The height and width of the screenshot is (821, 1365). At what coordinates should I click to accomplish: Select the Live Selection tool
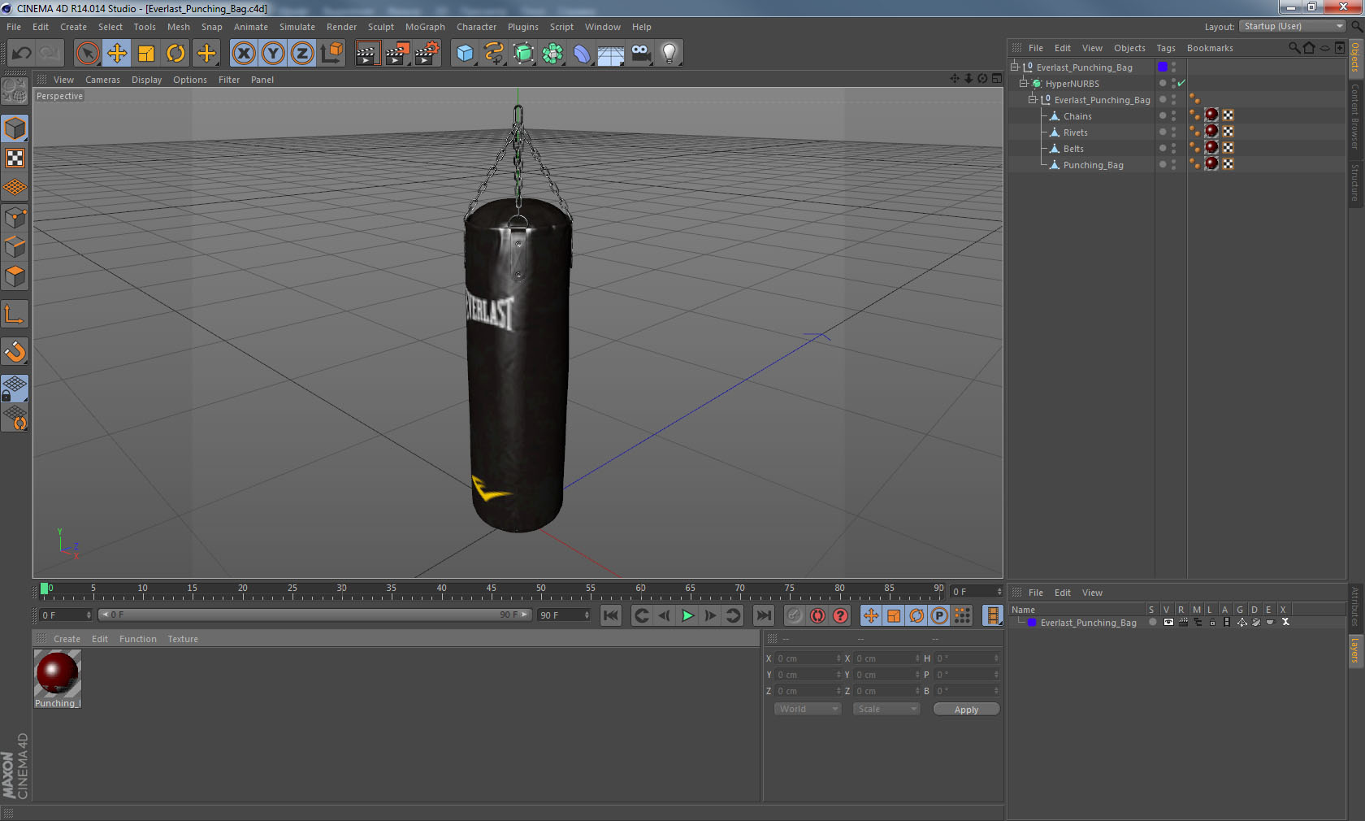click(x=87, y=54)
